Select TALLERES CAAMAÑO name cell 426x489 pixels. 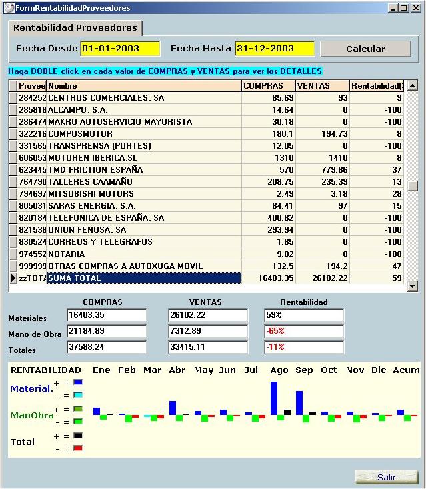pyautogui.click(x=144, y=182)
